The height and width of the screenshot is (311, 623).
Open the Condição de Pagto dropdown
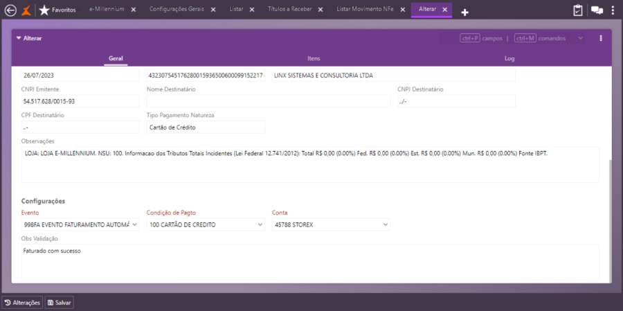tap(206, 224)
